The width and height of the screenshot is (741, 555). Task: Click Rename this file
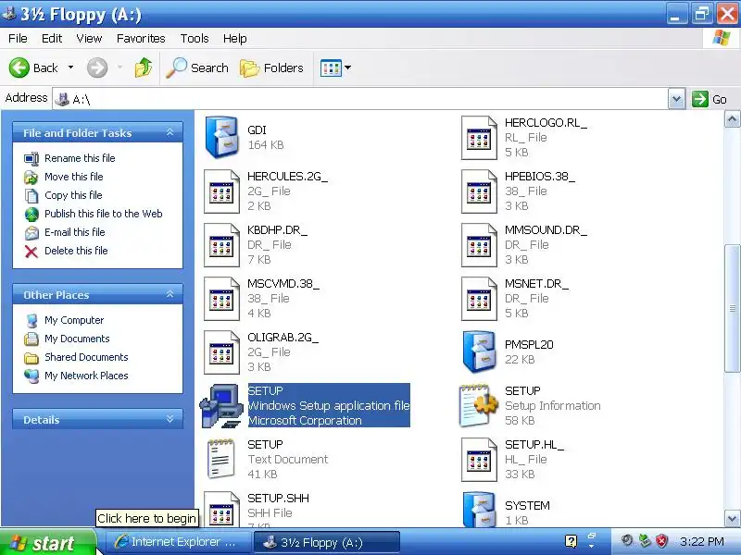[x=80, y=158]
